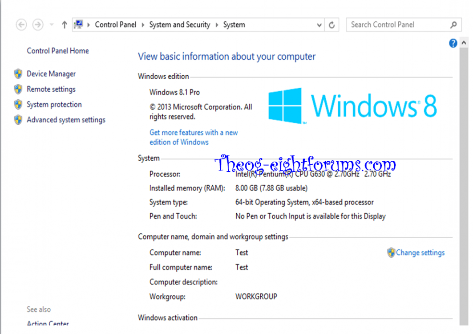The height and width of the screenshot is (334, 473).
Task: Click Change settings for computer name
Action: 420,253
